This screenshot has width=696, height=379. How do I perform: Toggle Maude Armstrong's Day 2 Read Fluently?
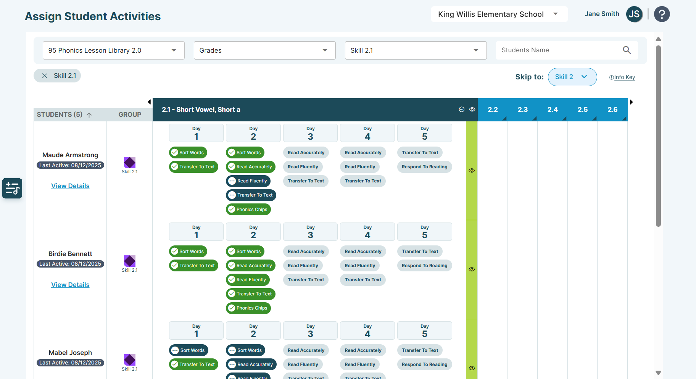[248, 181]
